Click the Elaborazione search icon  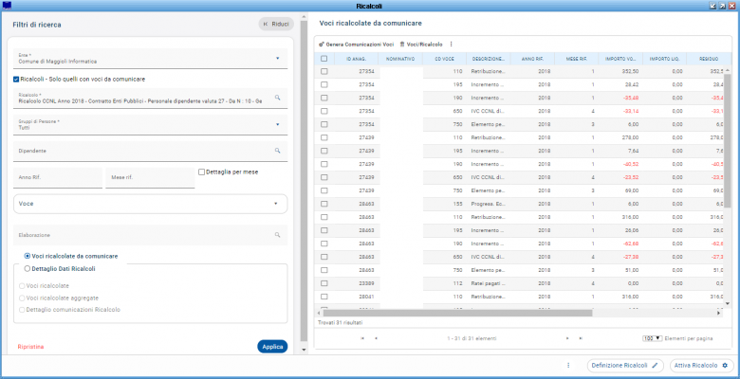[x=277, y=235]
